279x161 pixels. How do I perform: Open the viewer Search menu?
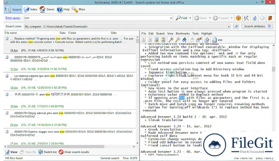pyautogui.click(x=160, y=34)
